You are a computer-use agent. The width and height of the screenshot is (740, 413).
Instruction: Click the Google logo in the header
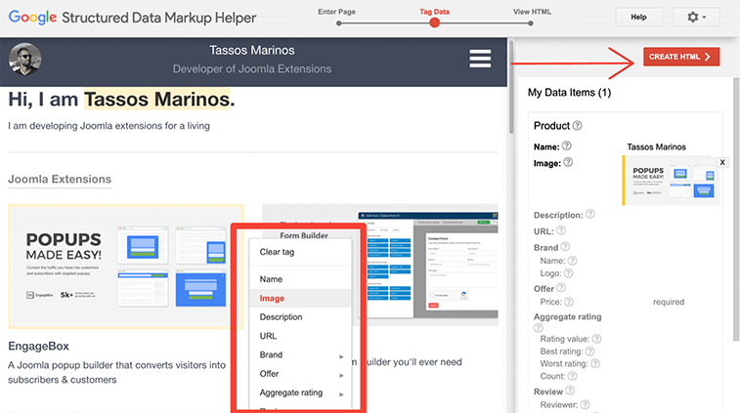click(32, 18)
